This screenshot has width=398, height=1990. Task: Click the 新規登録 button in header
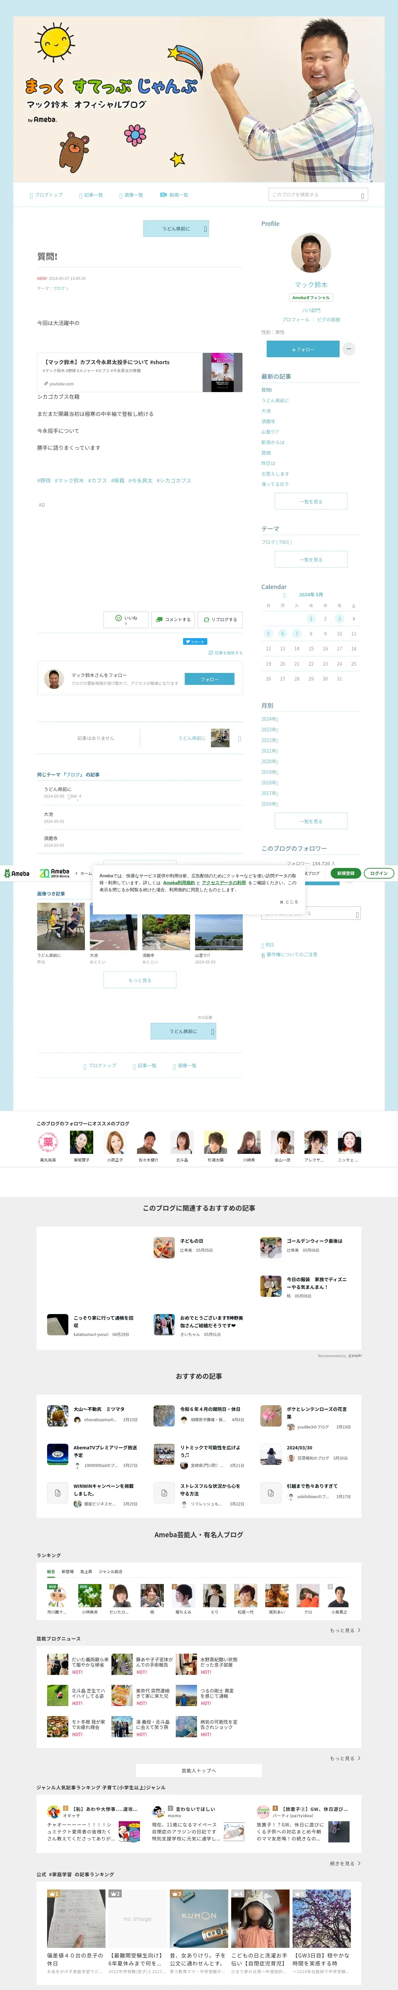pos(346,873)
